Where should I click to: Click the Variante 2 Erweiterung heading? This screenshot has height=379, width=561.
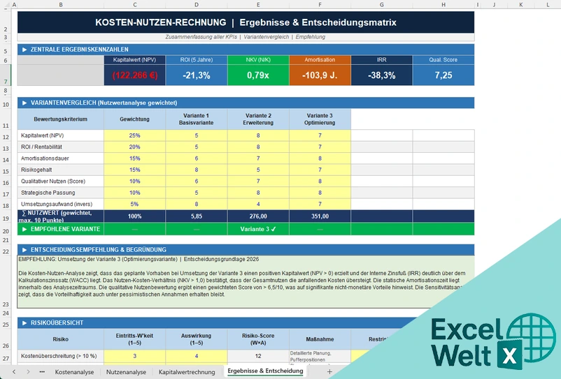pos(258,119)
